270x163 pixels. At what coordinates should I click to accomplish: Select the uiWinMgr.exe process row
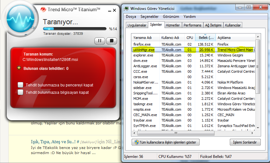(193, 50)
